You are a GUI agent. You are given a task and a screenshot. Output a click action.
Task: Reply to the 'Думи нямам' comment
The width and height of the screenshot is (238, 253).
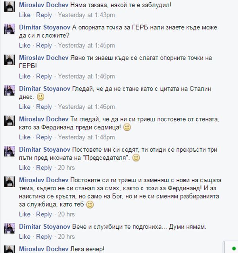(x=44, y=237)
